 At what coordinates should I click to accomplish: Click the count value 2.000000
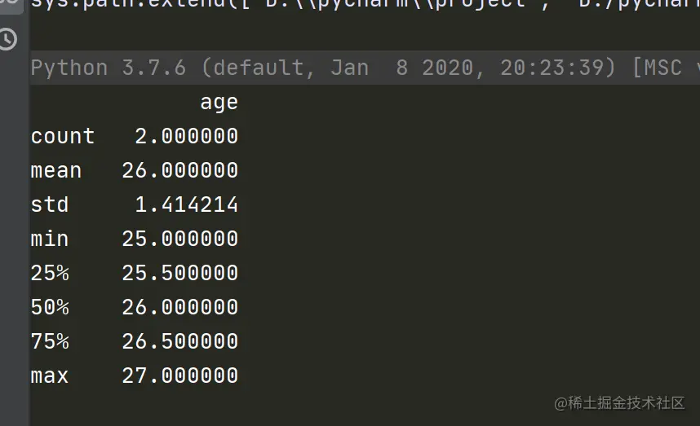(x=187, y=136)
